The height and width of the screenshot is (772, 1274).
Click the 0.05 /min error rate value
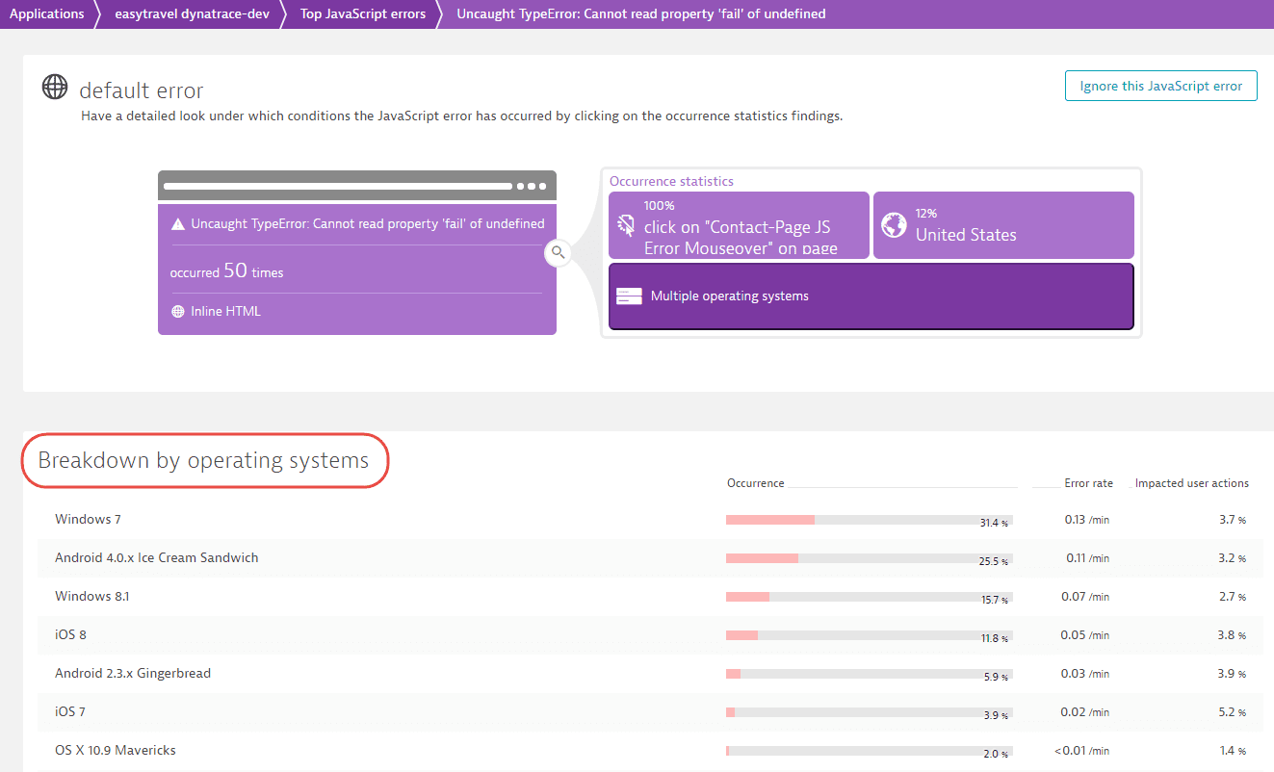point(1085,634)
